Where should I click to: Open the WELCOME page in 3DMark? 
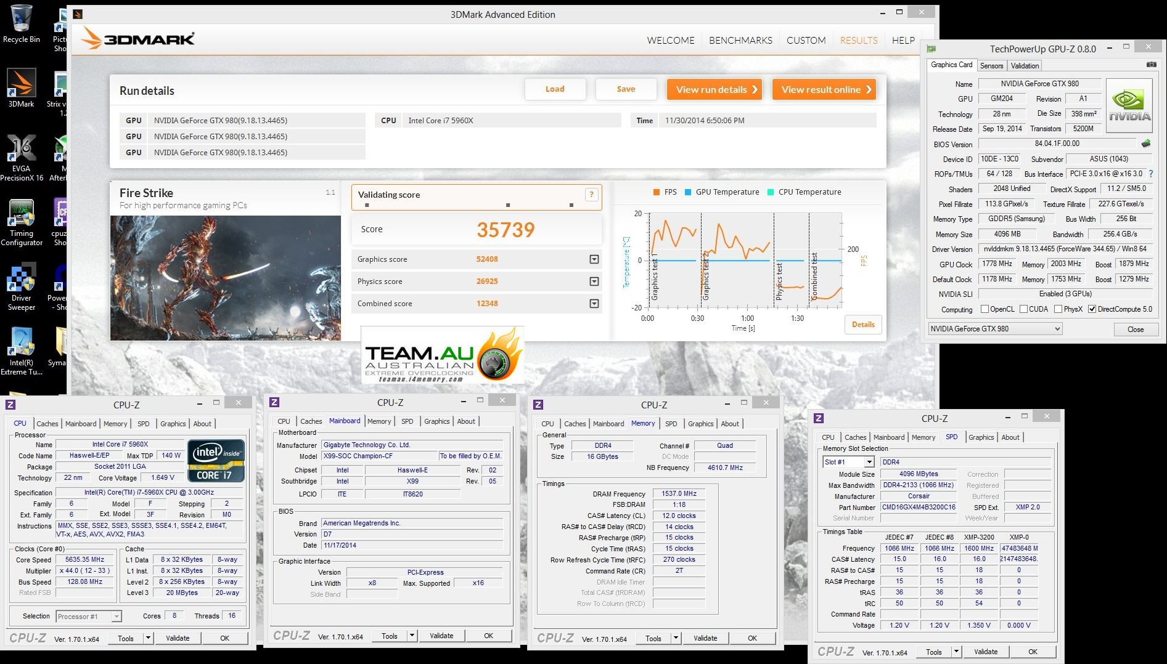tap(671, 40)
